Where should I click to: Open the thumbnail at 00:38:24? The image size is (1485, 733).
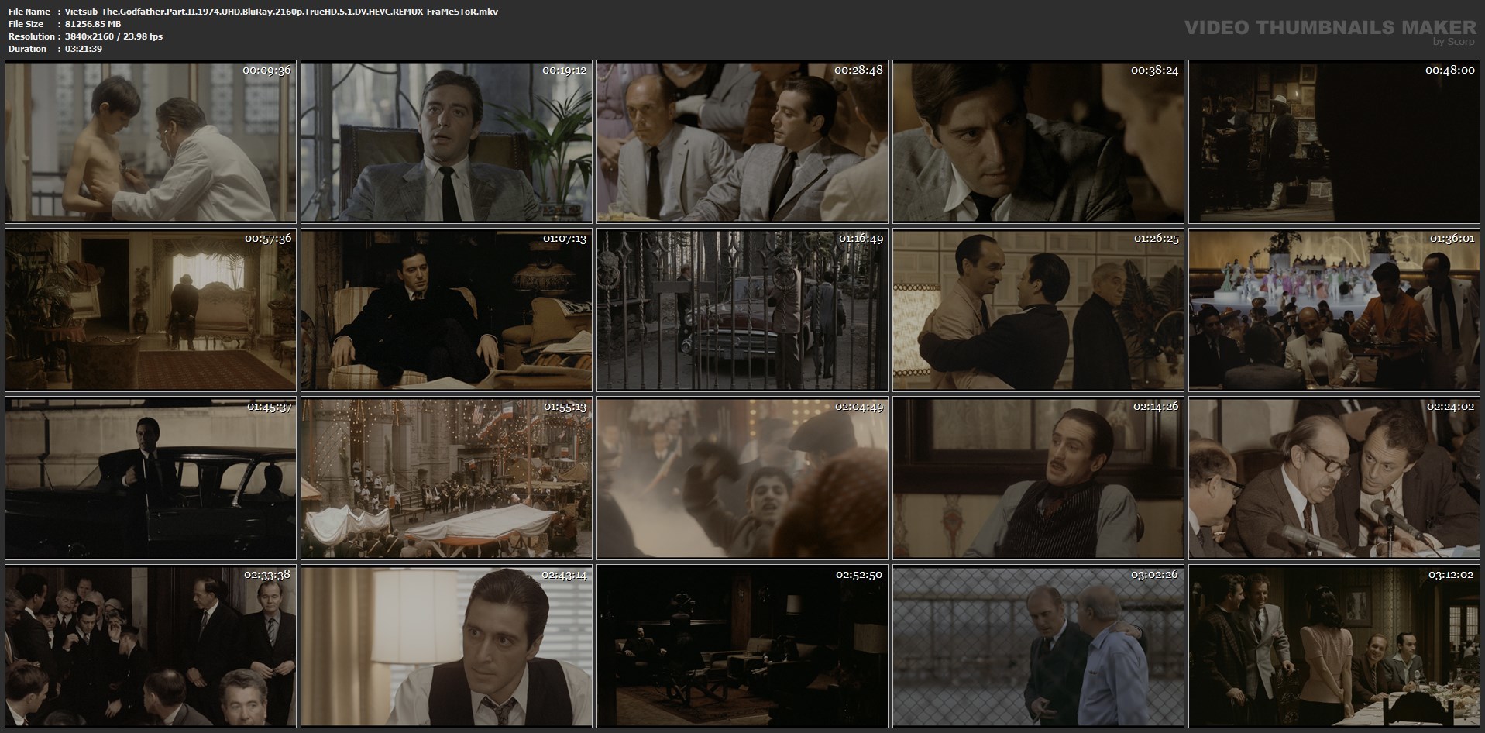tap(1039, 143)
